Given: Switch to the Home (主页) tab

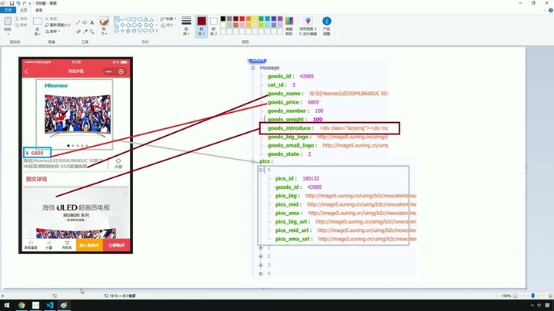Looking at the screenshot, I should tap(23, 10).
